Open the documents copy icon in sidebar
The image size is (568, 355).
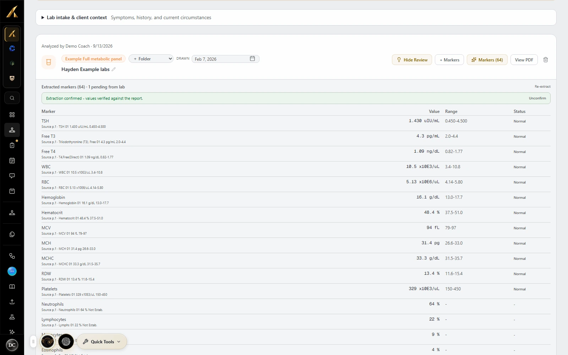12,234
